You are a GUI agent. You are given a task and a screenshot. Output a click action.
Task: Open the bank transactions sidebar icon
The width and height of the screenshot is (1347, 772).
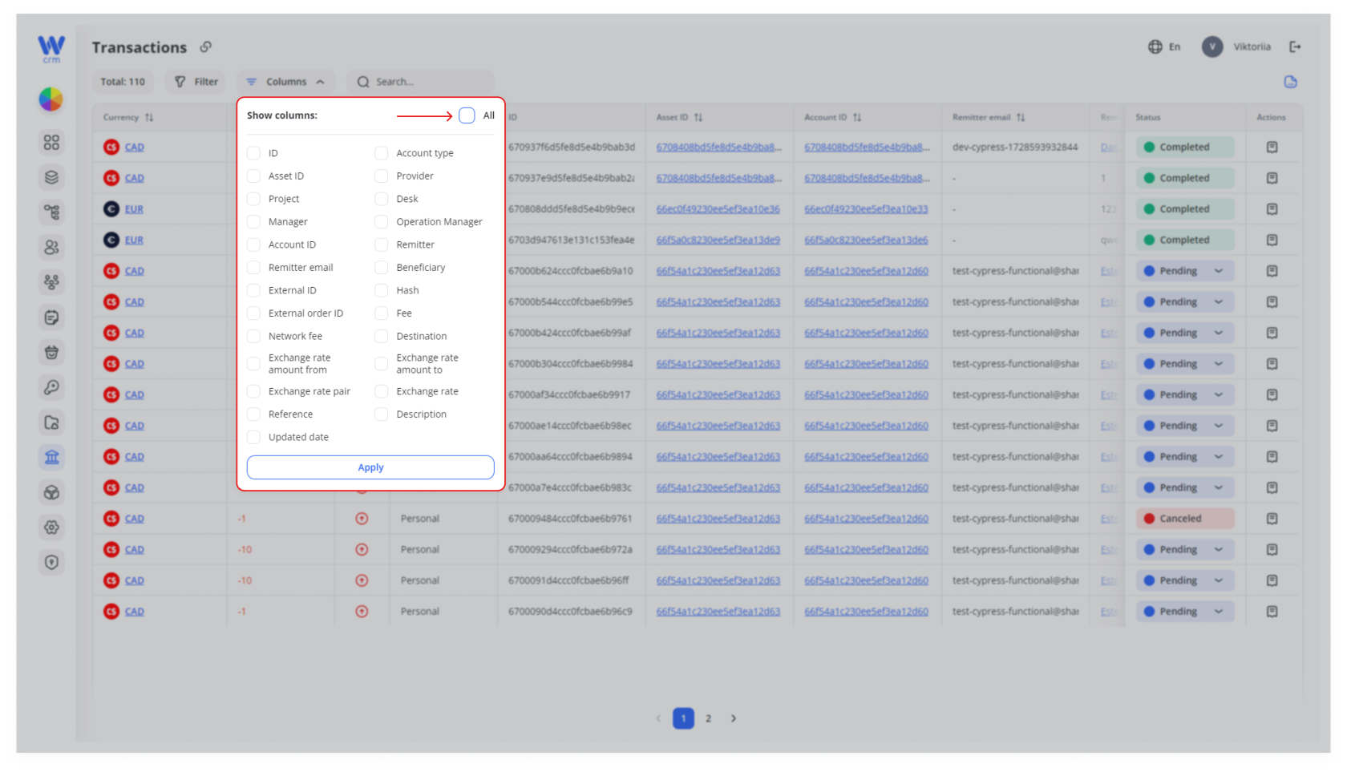tap(51, 457)
